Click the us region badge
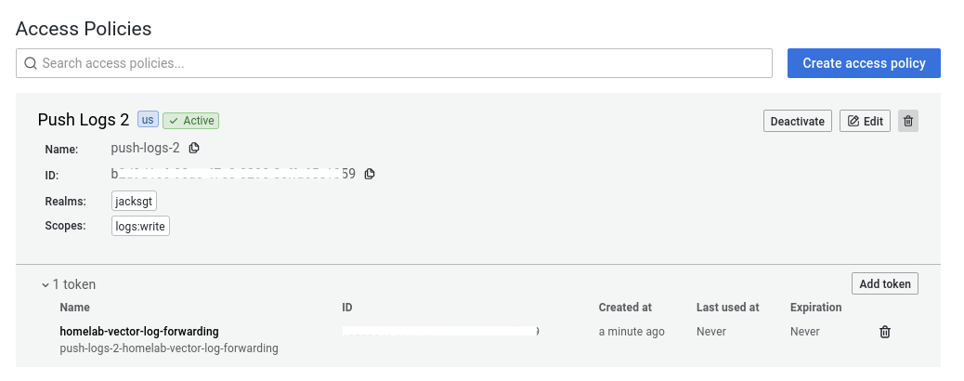The image size is (964, 381). coord(148,120)
